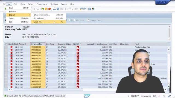
Task: Choose Print from the List menu
Action: [x=19, y=8]
